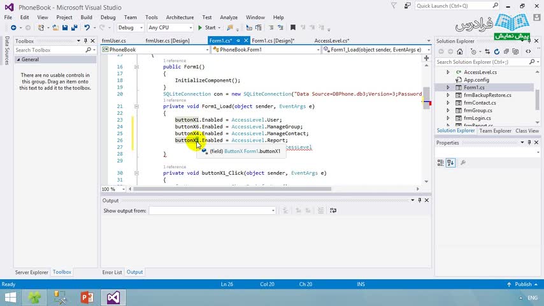Screen dimensions: 544x306
Task: Click Publish in the status bar
Action: (x=522, y=284)
